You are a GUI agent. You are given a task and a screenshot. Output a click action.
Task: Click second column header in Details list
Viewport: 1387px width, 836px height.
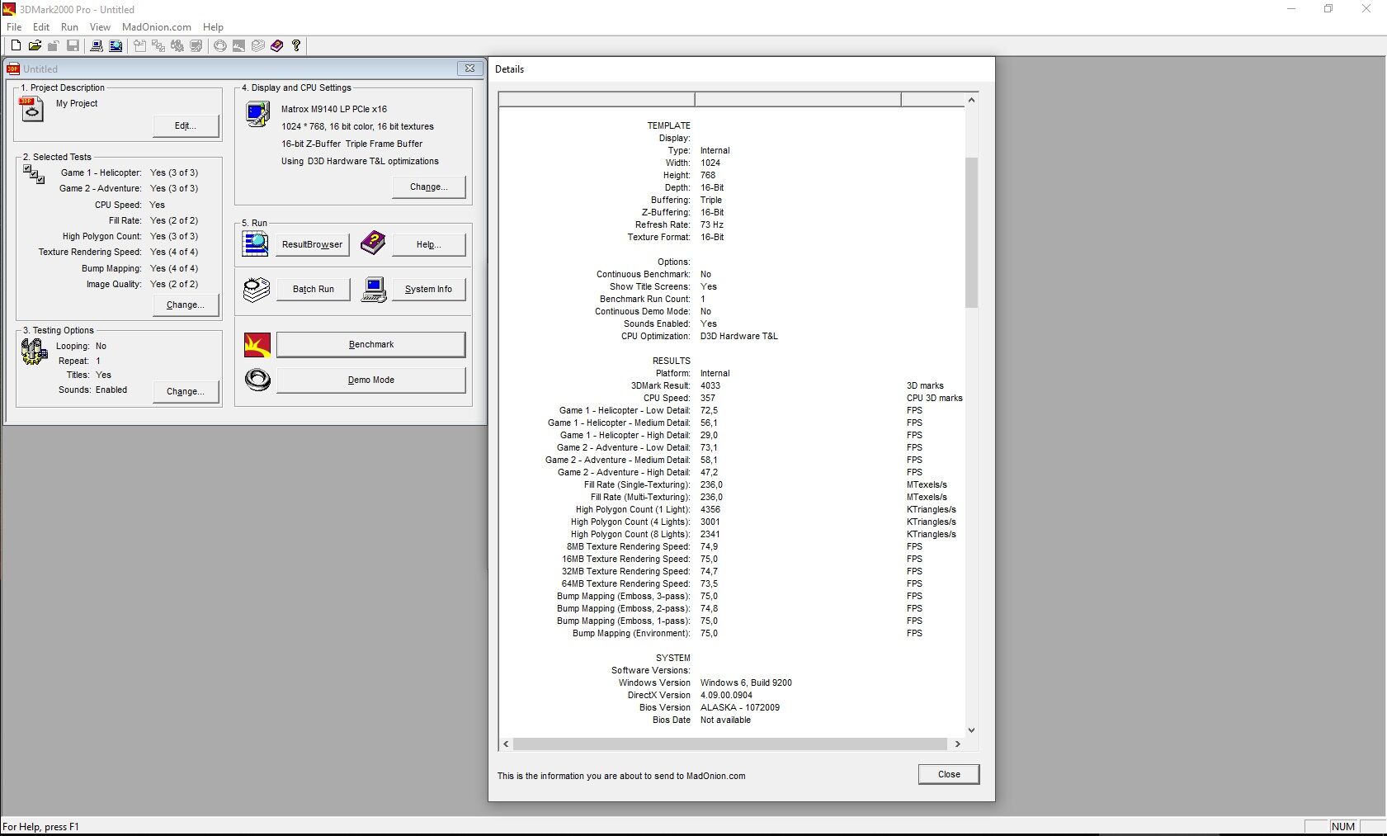click(x=798, y=100)
